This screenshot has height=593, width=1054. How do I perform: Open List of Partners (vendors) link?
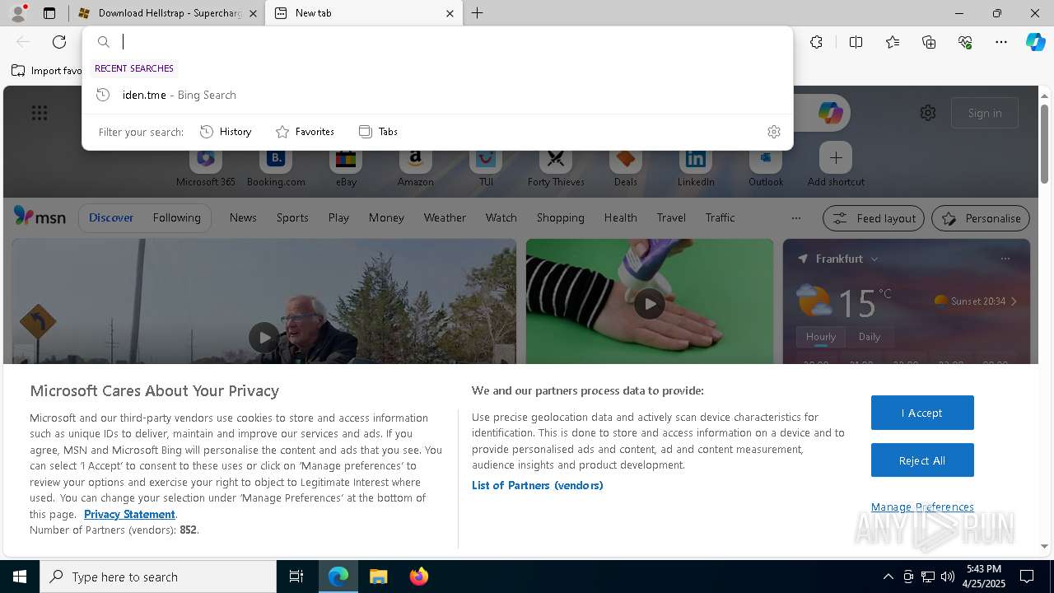pyautogui.click(x=538, y=485)
